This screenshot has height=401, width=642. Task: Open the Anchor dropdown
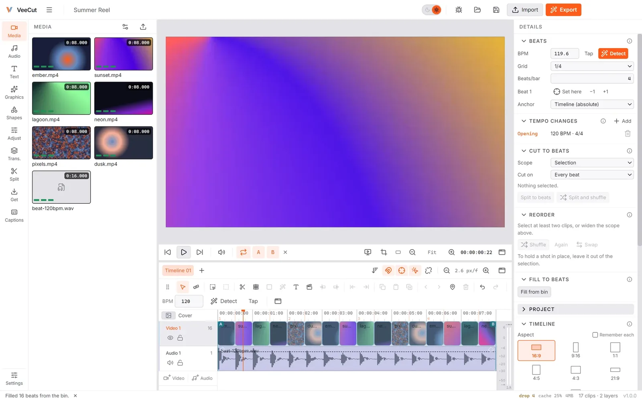tap(592, 104)
